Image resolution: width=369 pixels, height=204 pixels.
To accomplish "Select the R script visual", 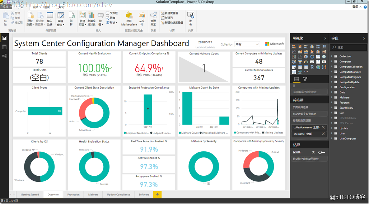I will [x=312, y=67].
